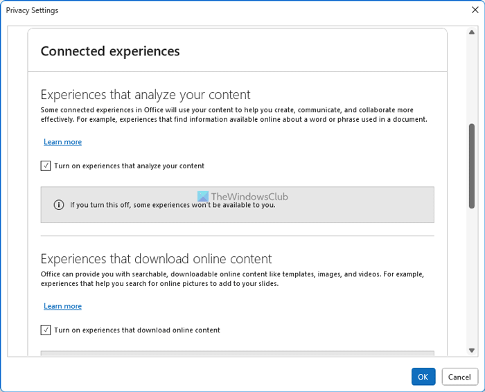Viewport: 485px width, 392px height.
Task: Select the Connected experiences heading
Action: click(110, 51)
